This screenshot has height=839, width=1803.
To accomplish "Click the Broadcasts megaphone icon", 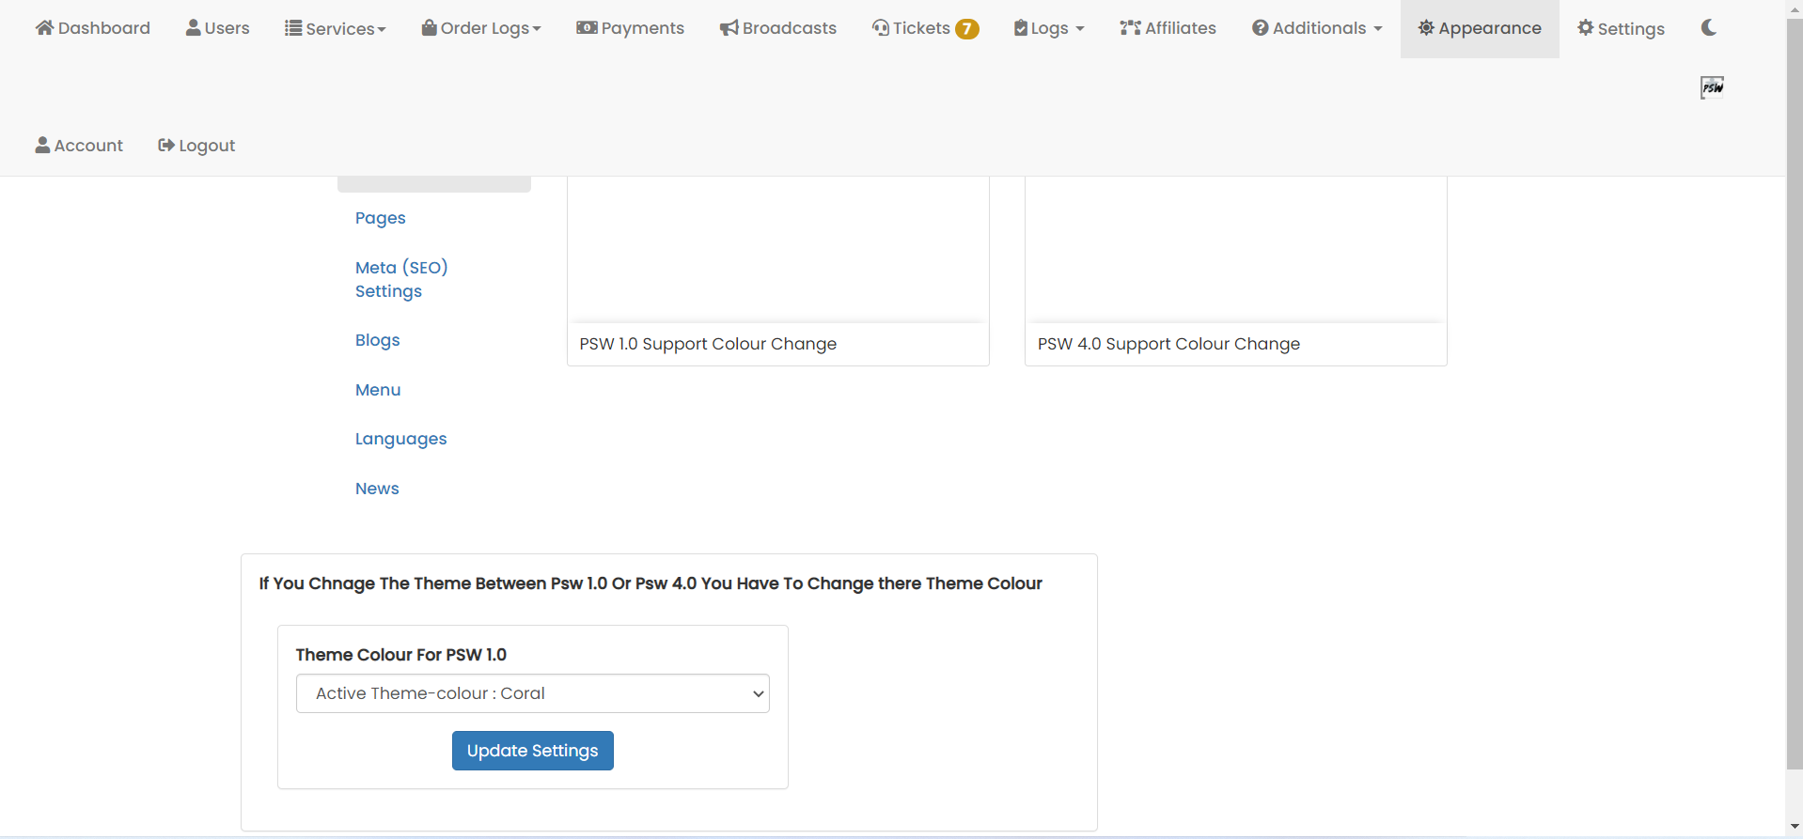I will (729, 28).
